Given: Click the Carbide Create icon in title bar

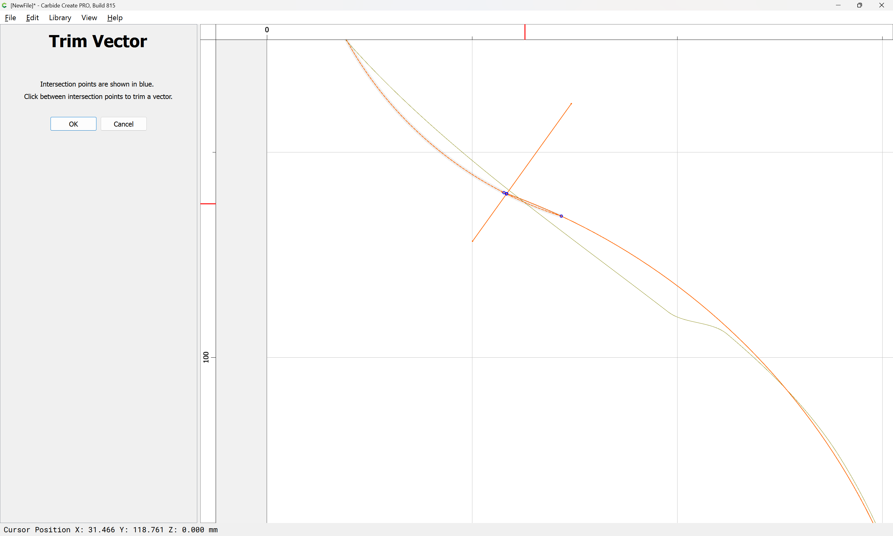Looking at the screenshot, I should coord(4,5).
